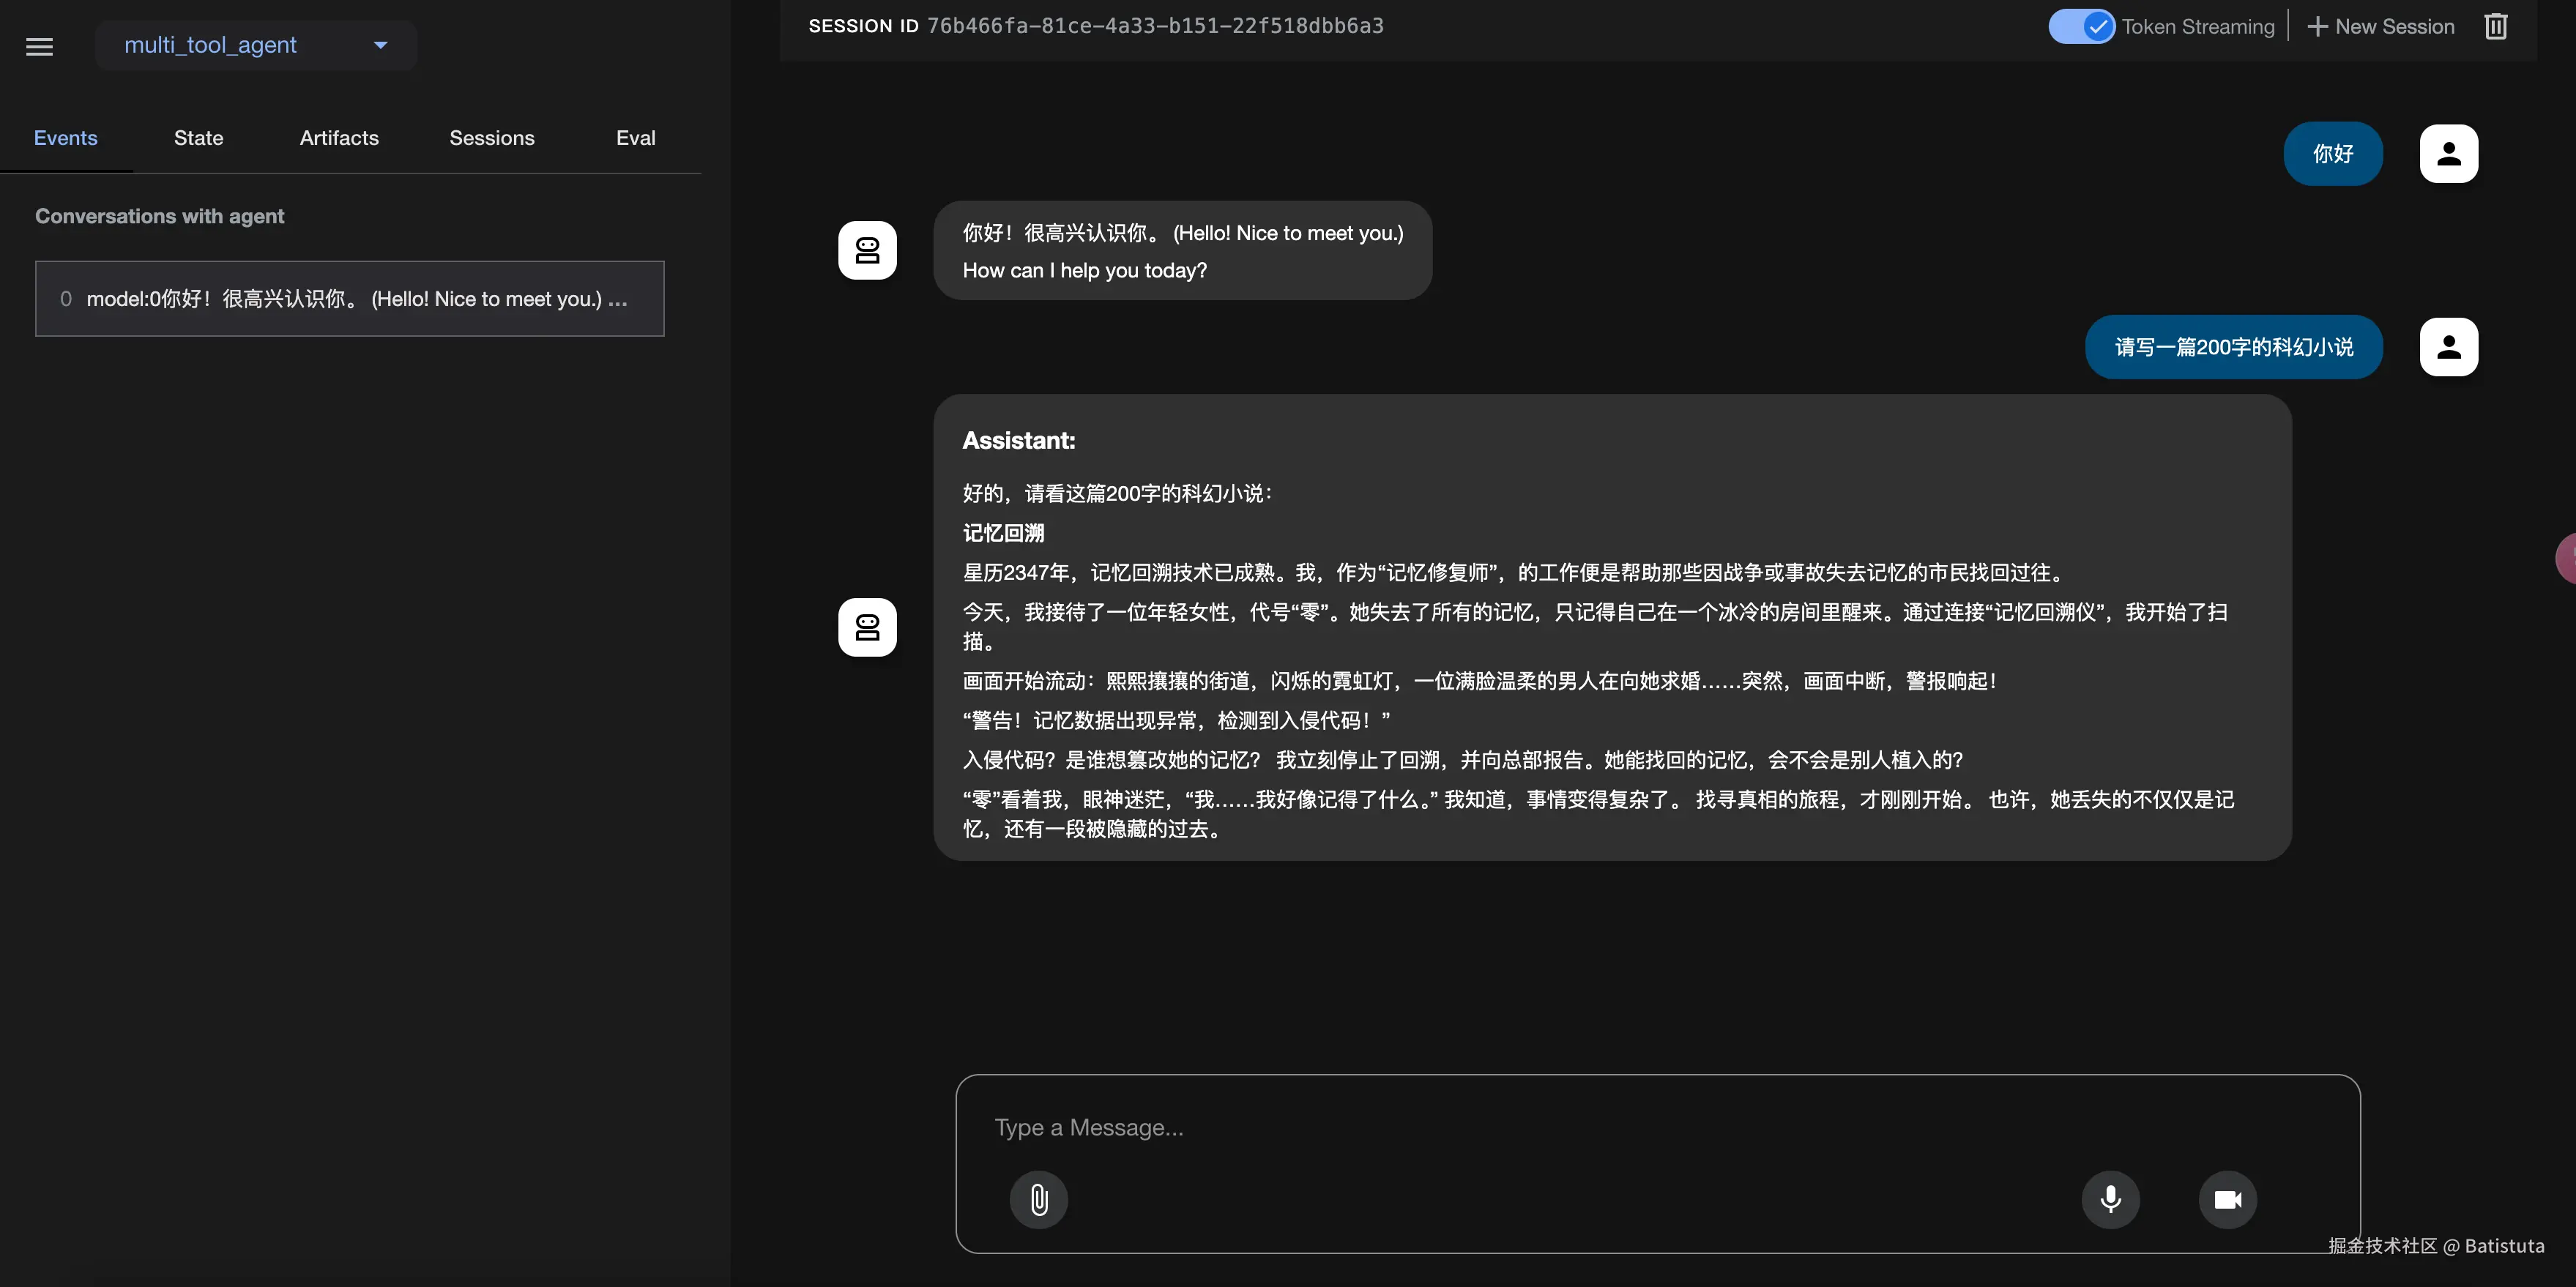2576x1287 pixels.
Task: Click the robot avatar beside story reply
Action: coord(867,627)
